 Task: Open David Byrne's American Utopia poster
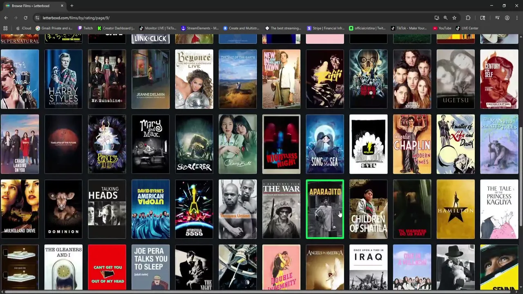tap(150, 209)
